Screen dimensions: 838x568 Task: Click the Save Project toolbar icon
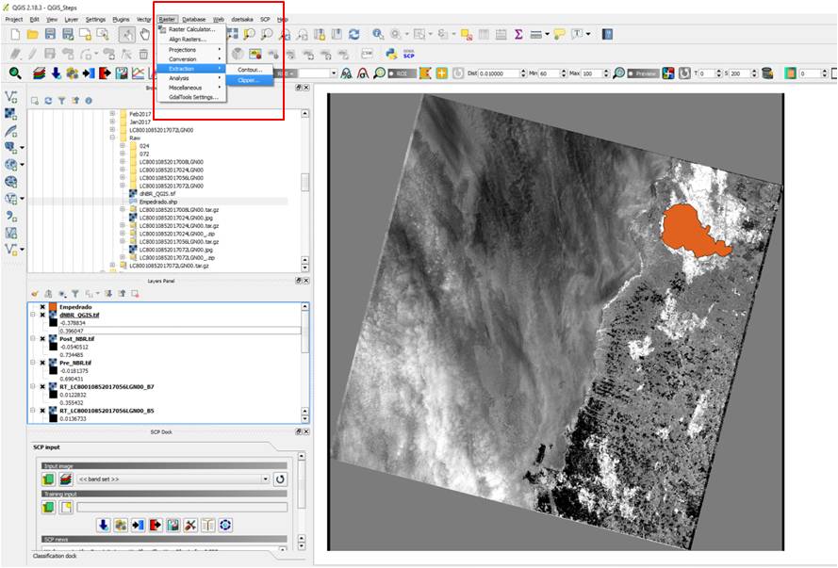50,35
